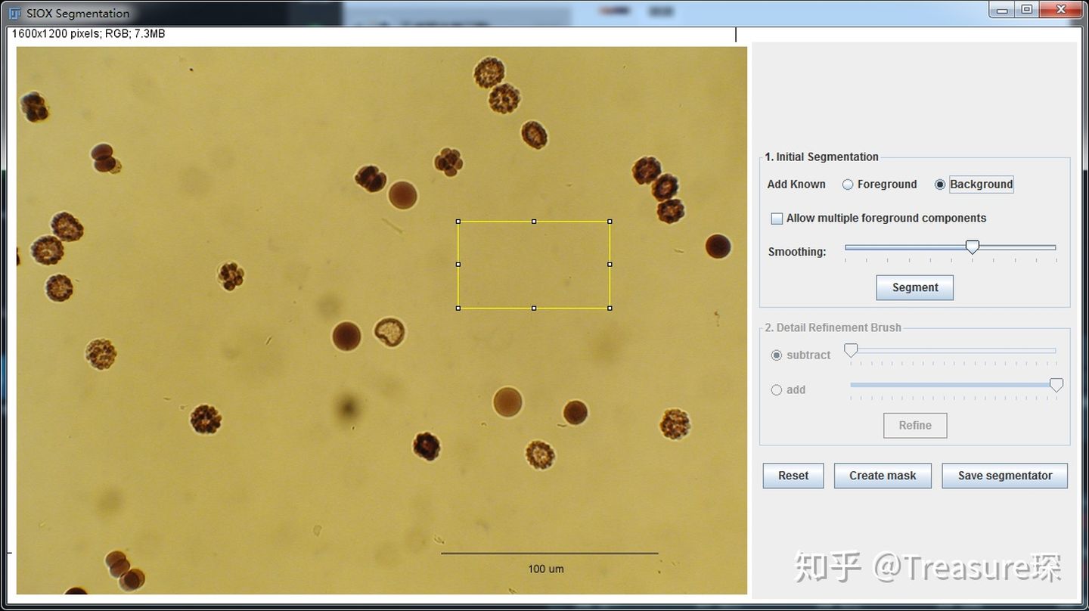Click the SIOX Segmentation window icon
The height and width of the screenshot is (611, 1089).
tap(15, 13)
